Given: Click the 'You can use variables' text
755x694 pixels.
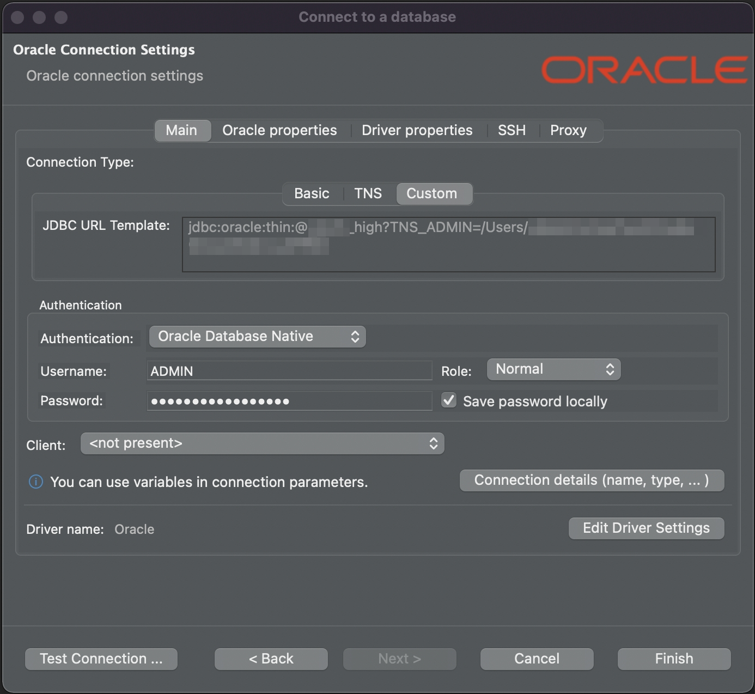Looking at the screenshot, I should 209,482.
